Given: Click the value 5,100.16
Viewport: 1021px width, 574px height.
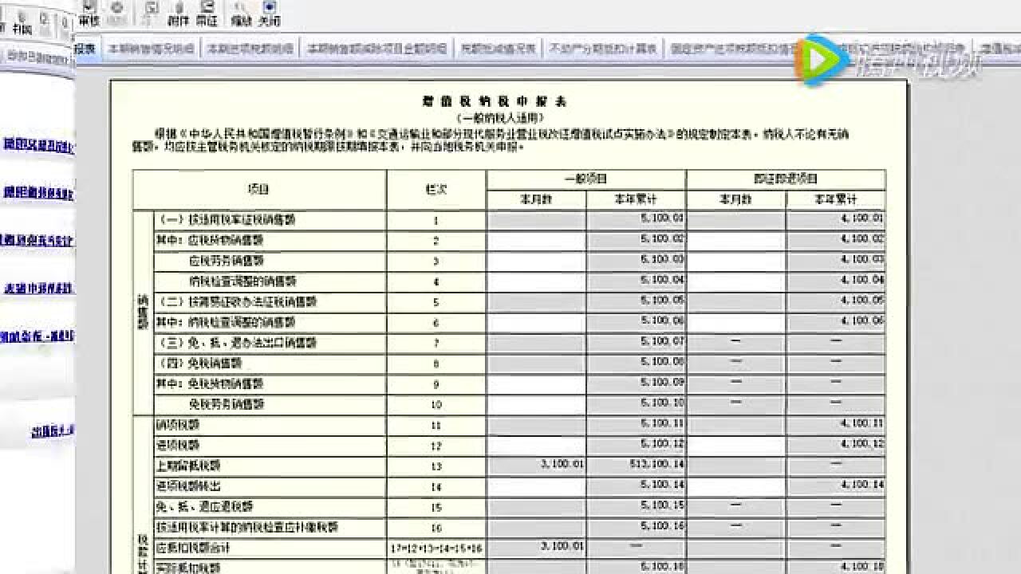Looking at the screenshot, I should pos(661,526).
